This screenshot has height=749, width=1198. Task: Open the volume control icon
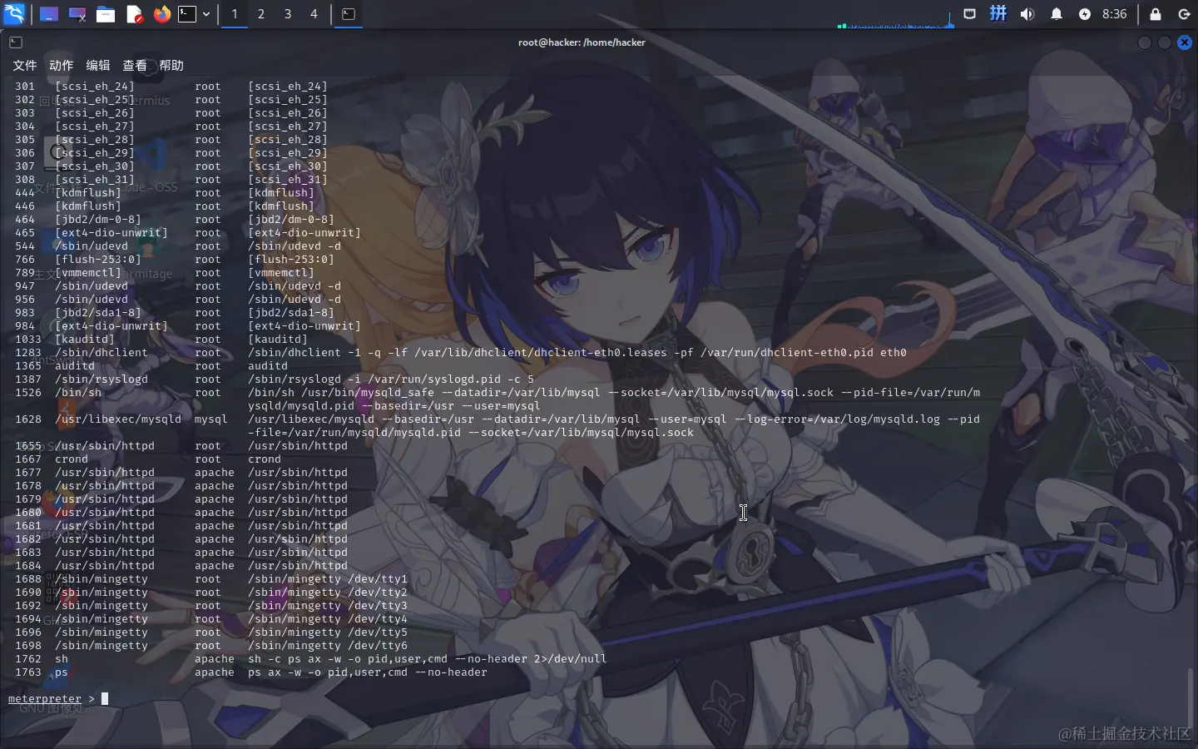coord(1027,14)
